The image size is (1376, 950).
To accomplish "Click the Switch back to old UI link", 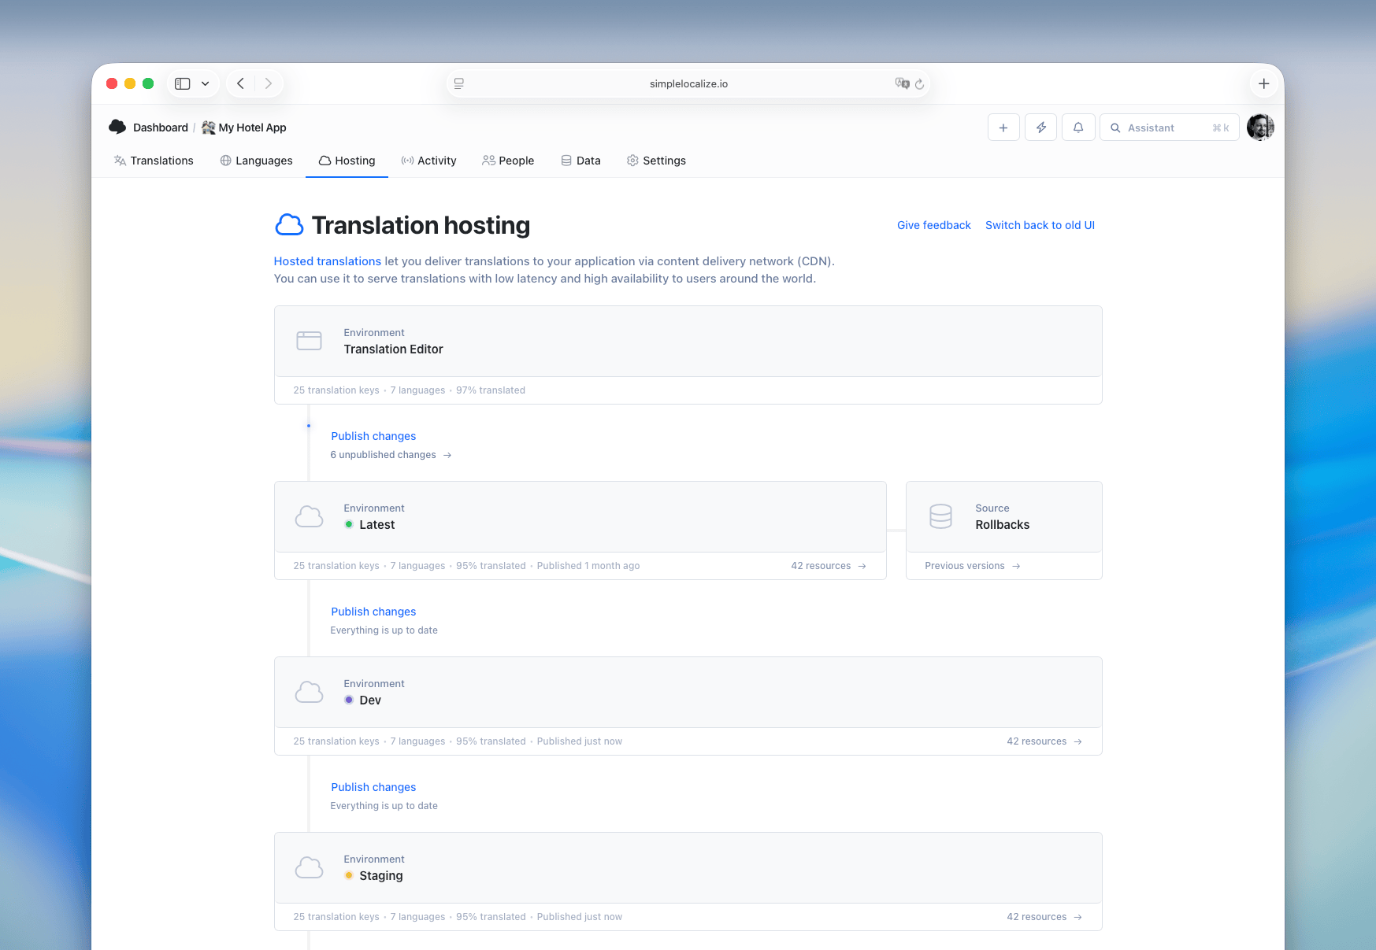I will click(x=1040, y=225).
